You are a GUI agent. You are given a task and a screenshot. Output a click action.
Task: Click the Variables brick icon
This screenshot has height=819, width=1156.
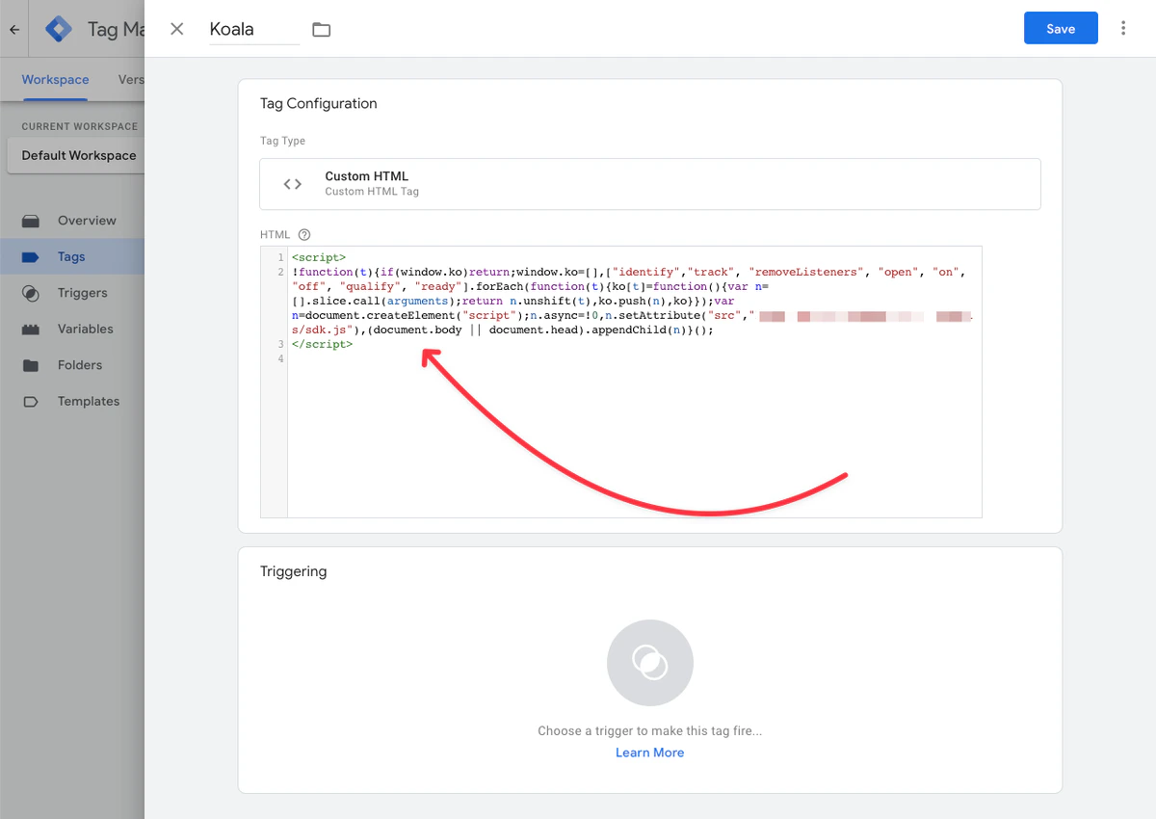click(x=31, y=329)
